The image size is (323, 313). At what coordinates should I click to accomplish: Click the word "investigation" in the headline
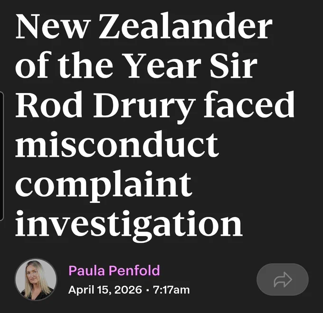tap(129, 225)
